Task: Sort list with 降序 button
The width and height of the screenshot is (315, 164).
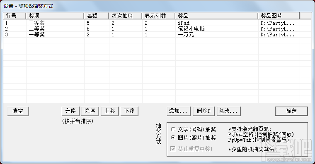Action: [x=90, y=111]
